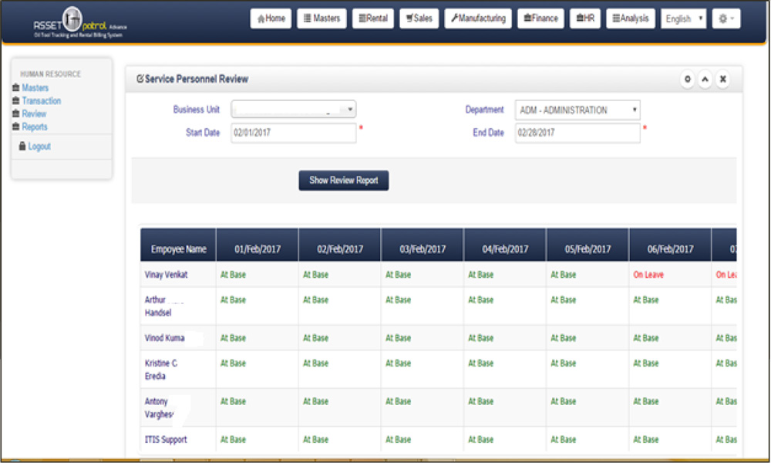Viewport: 771px width, 463px height.
Task: Open the HR menu
Action: click(585, 19)
